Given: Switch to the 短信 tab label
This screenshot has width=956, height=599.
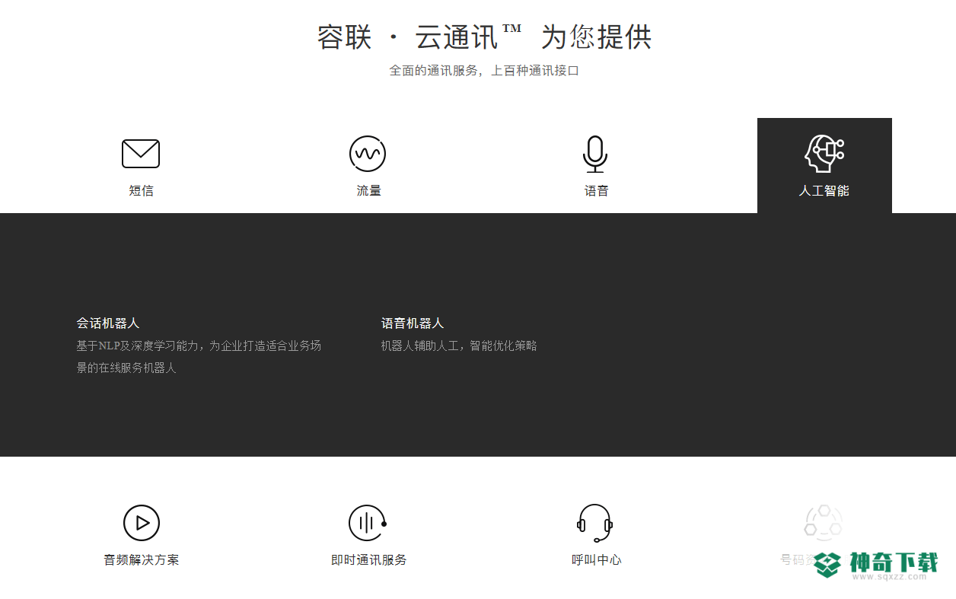Looking at the screenshot, I should click(x=141, y=191).
